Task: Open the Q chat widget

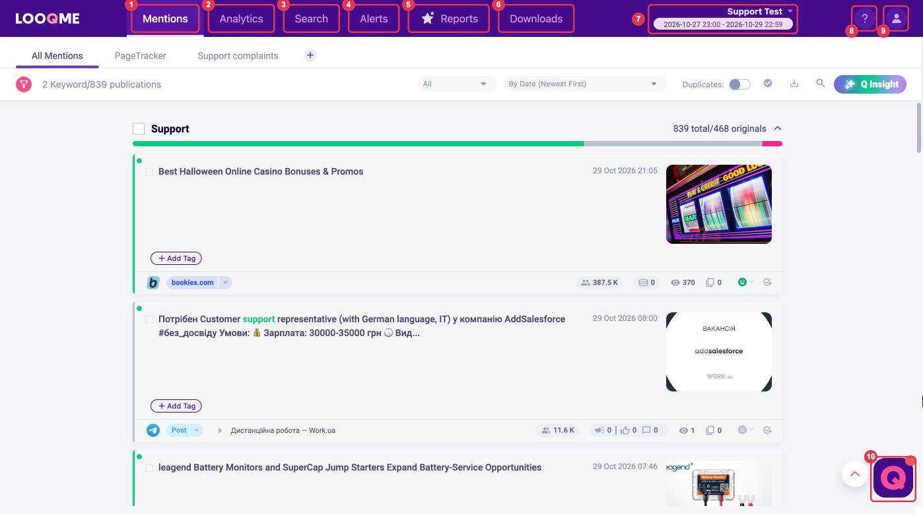Action: tap(893, 478)
